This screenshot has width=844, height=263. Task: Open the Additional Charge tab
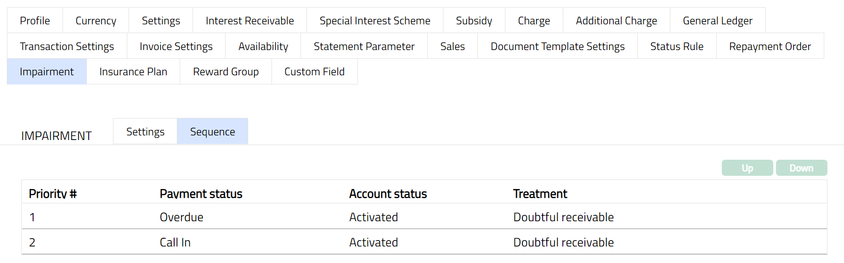(x=616, y=21)
